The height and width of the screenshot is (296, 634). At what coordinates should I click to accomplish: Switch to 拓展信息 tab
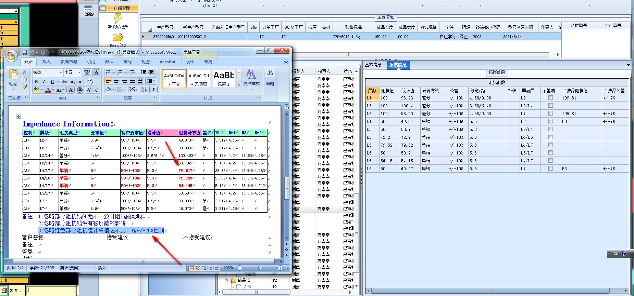(398, 65)
